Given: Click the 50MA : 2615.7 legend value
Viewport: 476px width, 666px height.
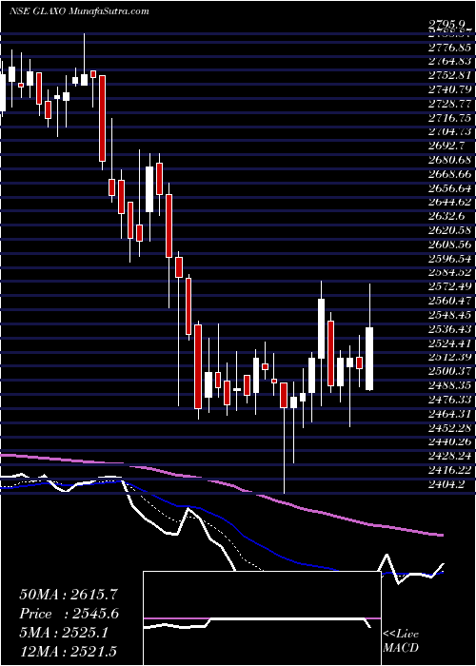Looking at the screenshot, I should tap(69, 595).
